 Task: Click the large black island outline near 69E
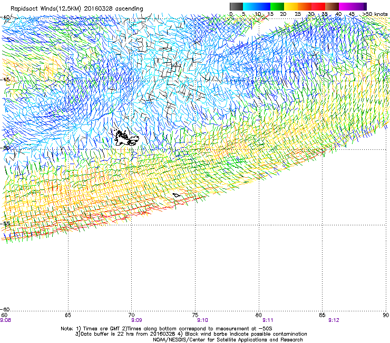pyautogui.click(x=126, y=138)
